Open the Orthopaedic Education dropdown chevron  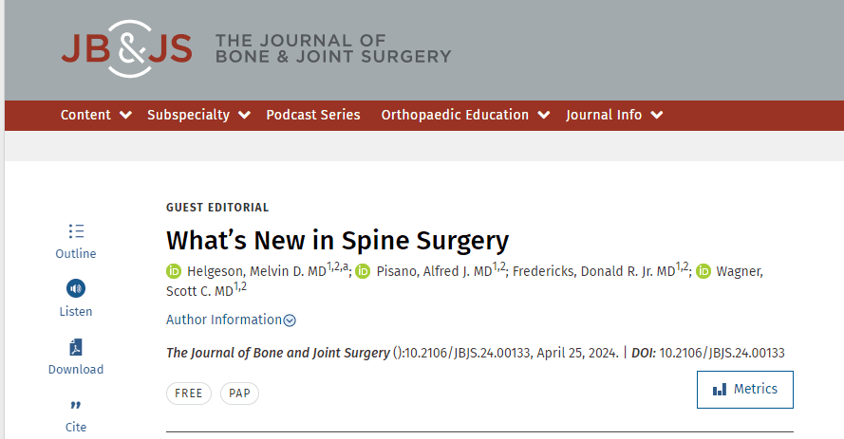click(544, 115)
